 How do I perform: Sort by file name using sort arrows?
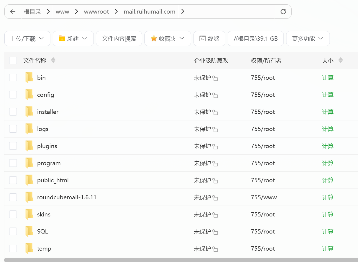[x=53, y=60]
